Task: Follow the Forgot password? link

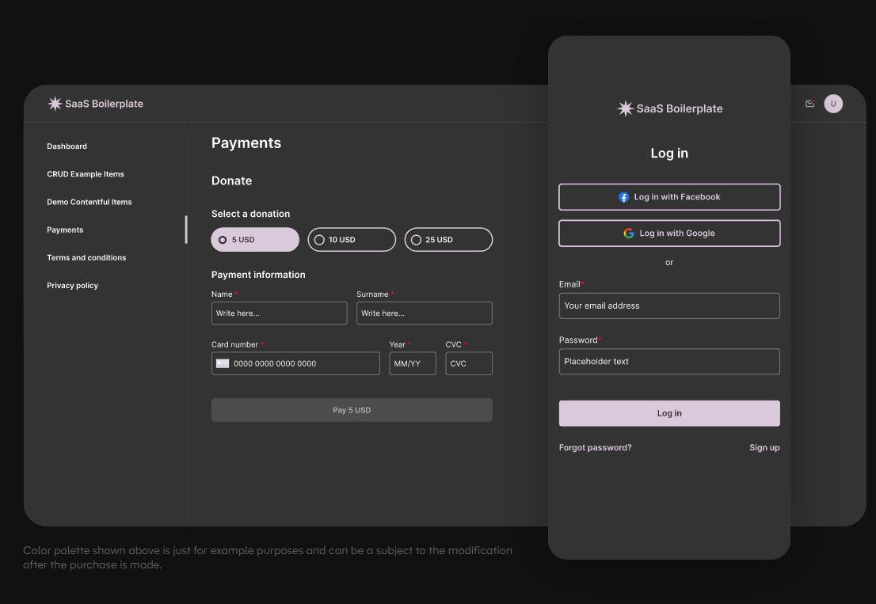Action: 595,448
